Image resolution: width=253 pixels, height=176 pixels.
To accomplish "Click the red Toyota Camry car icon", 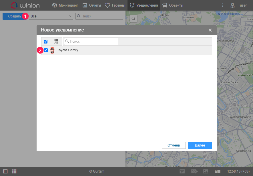I will point(52,50).
